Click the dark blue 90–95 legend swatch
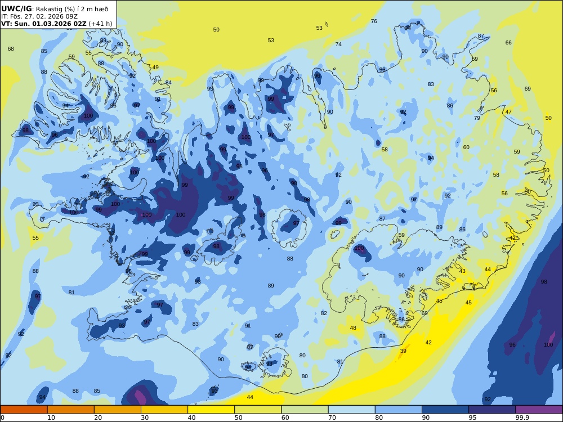The image size is (563, 422). (x=445, y=410)
